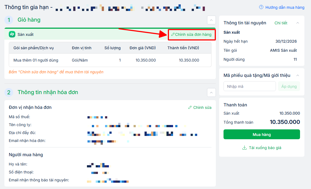Click the step 1 number badge
The image size is (311, 189).
tap(9, 20)
